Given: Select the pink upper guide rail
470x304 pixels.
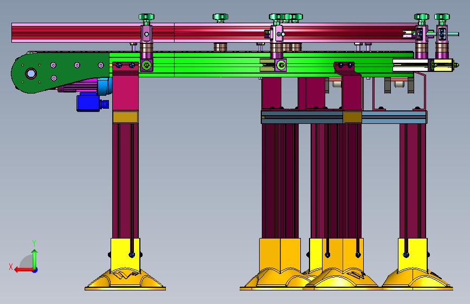Looking at the screenshot, I should coord(214,32).
